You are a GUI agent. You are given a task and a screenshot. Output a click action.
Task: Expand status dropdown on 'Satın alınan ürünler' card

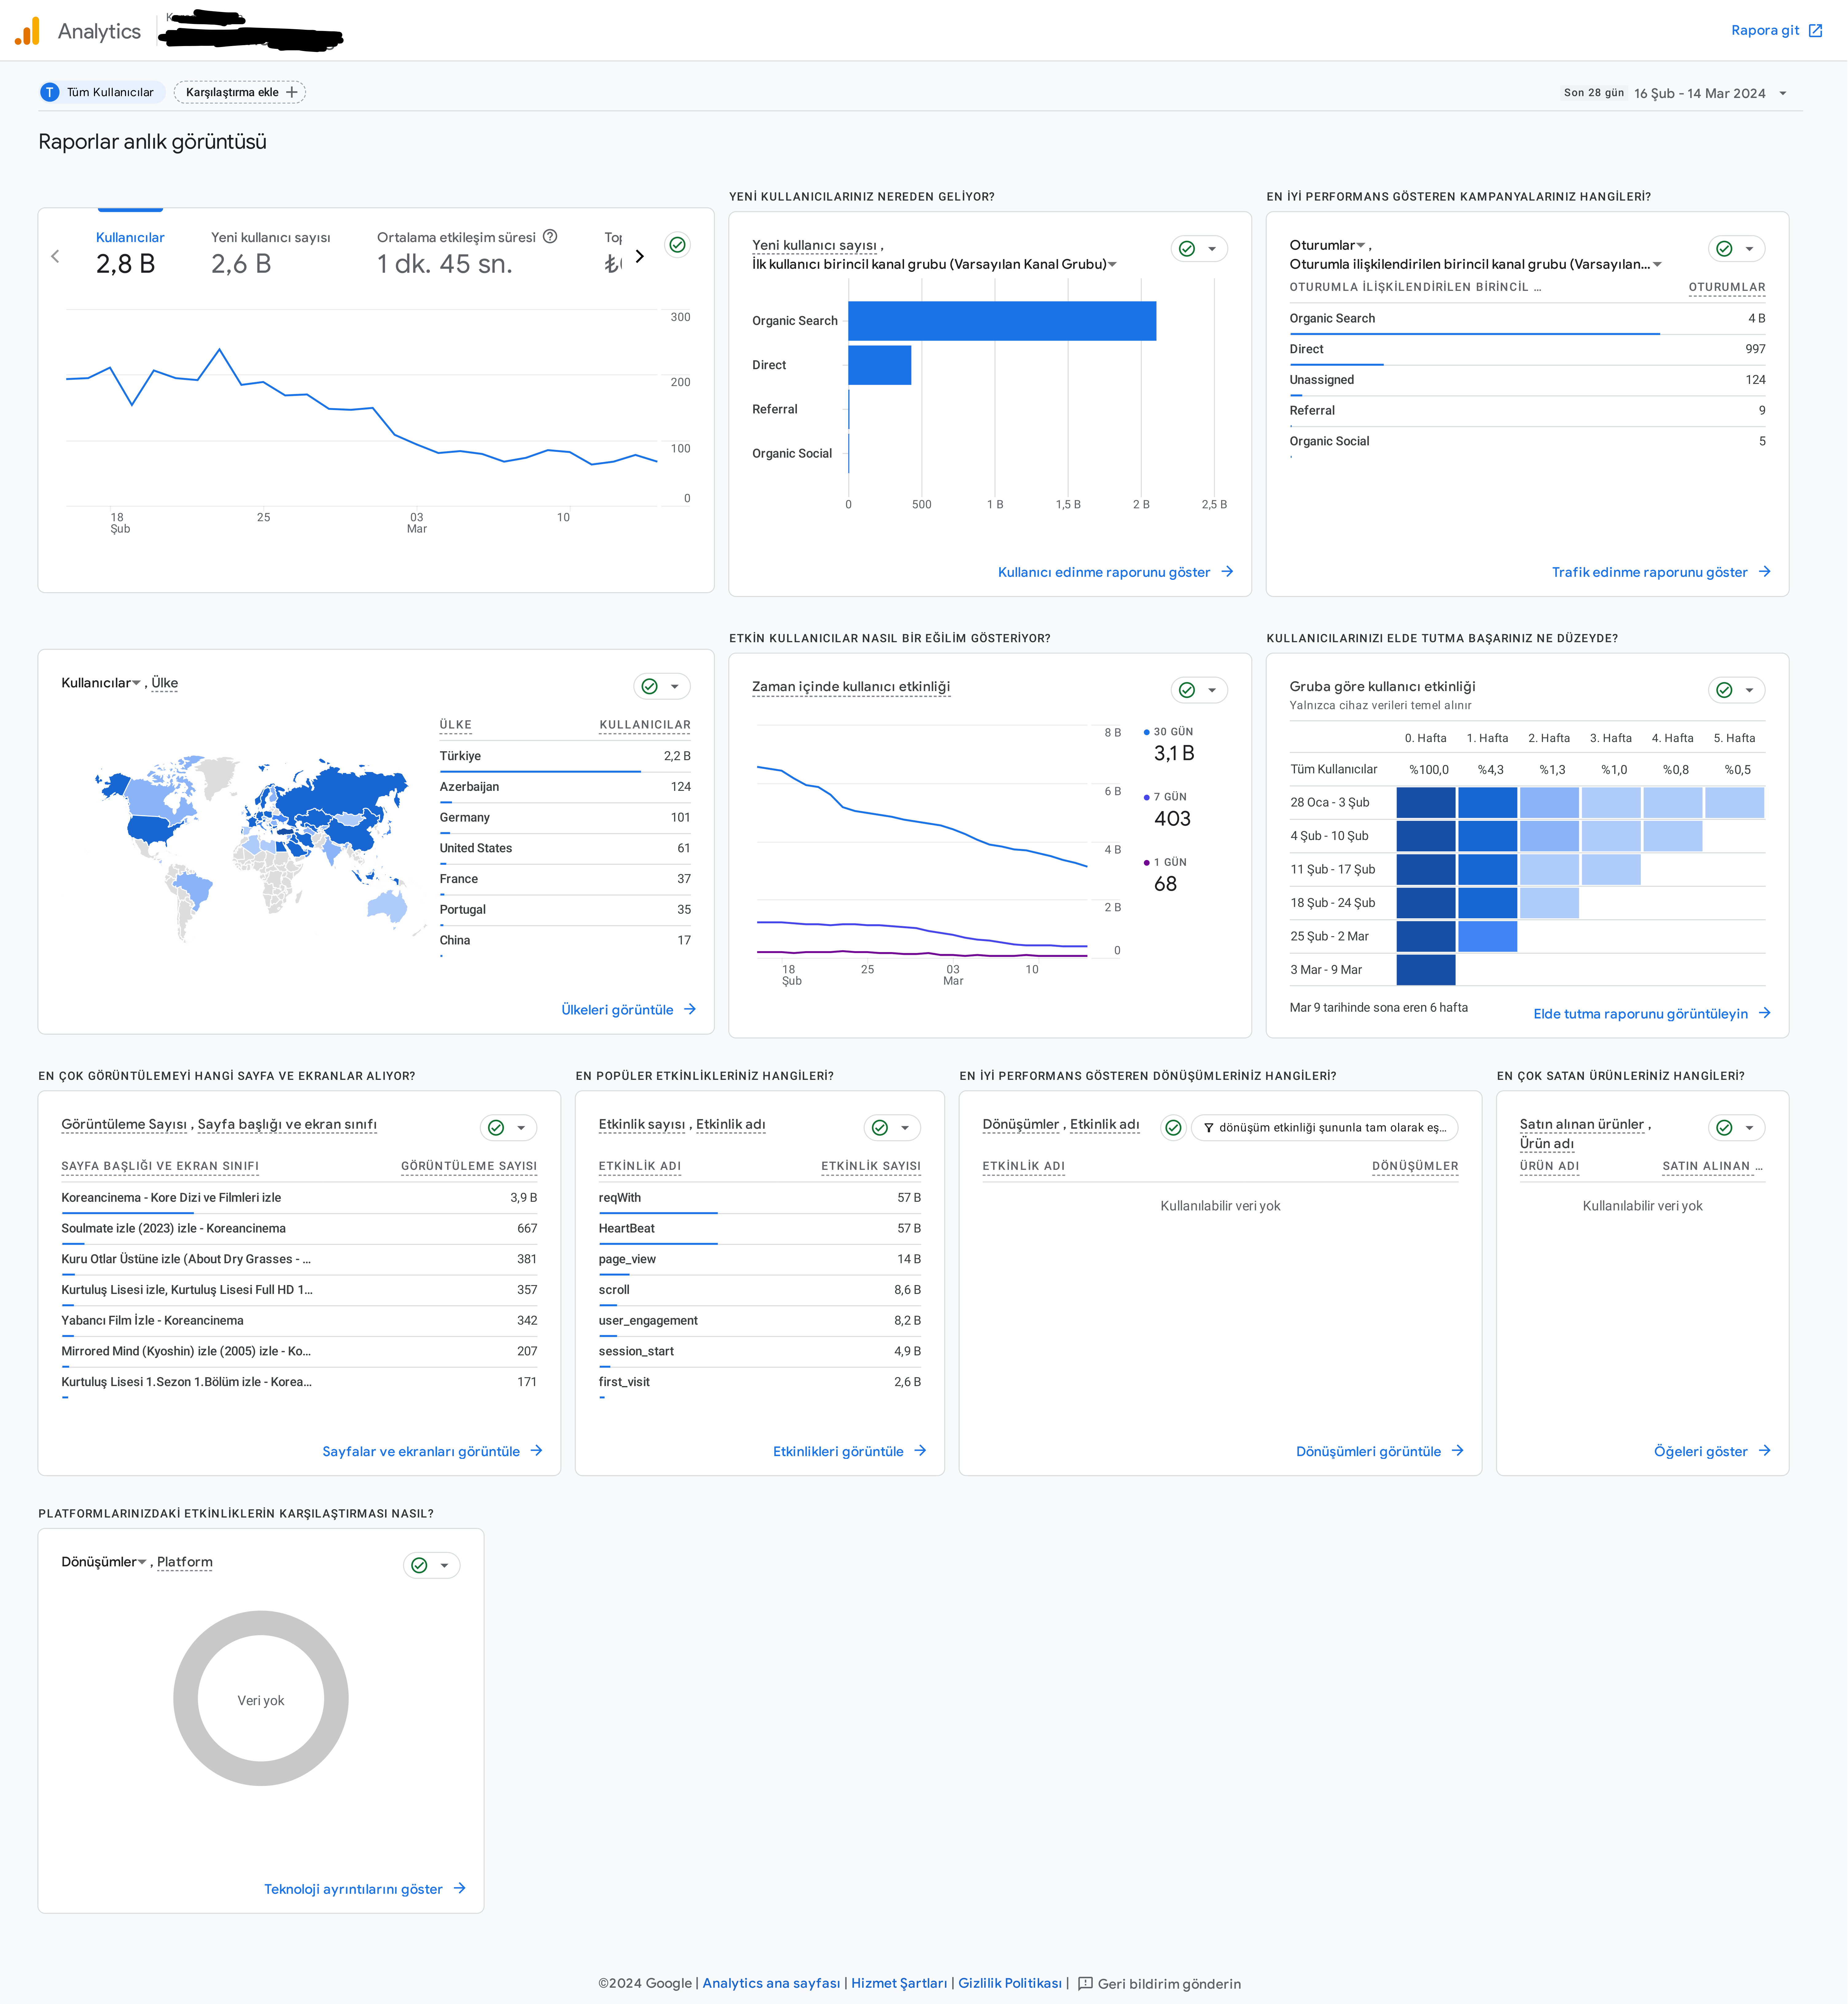1749,1128
